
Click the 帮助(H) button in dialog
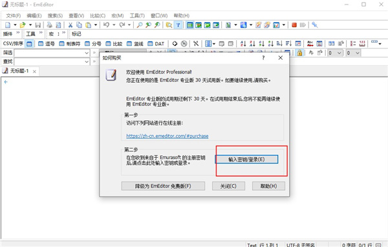[x=268, y=186]
